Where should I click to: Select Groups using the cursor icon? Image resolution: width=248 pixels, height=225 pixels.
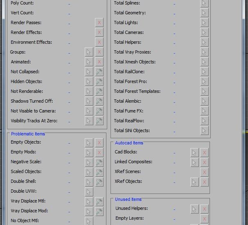click(x=89, y=52)
